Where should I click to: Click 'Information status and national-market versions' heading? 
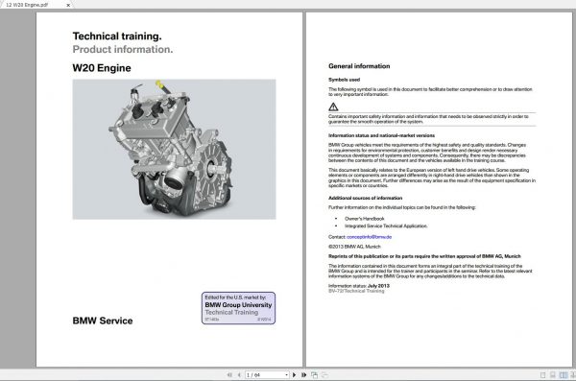pos(381,135)
